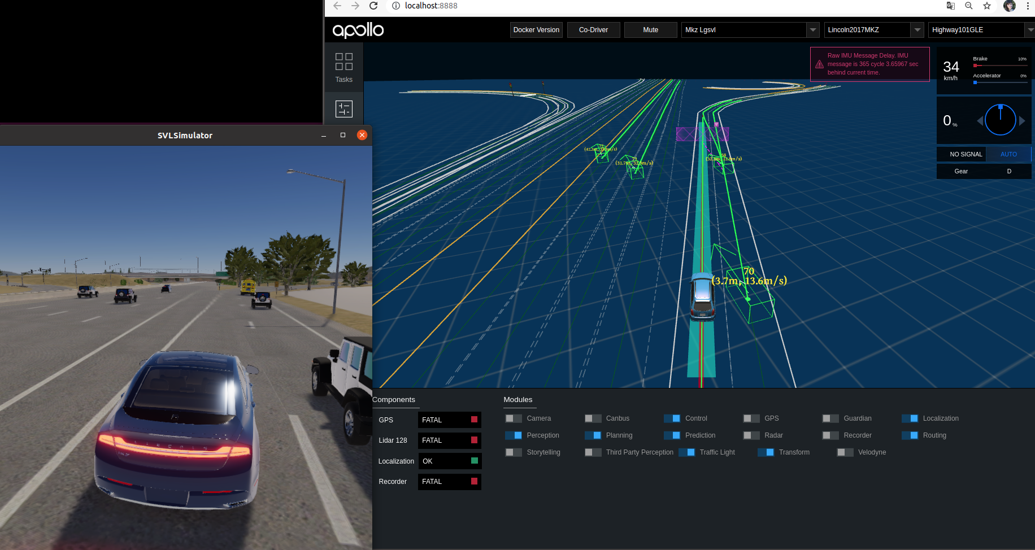Go back in the browser
This screenshot has width=1035, height=550.
tap(337, 6)
